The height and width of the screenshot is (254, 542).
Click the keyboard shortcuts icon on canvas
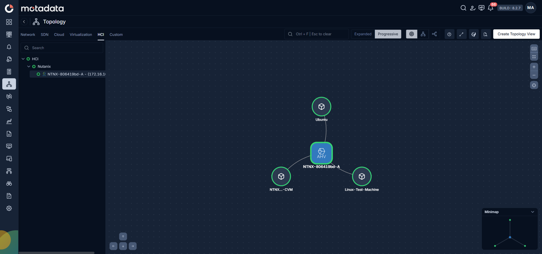(x=534, y=49)
